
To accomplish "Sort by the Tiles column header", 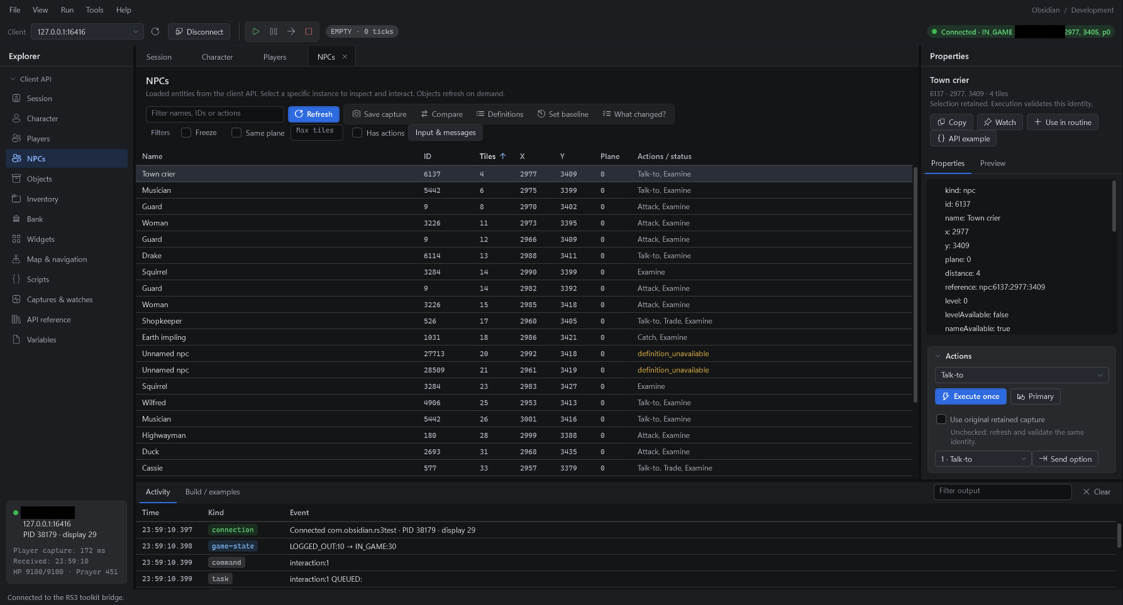I will click(x=492, y=156).
